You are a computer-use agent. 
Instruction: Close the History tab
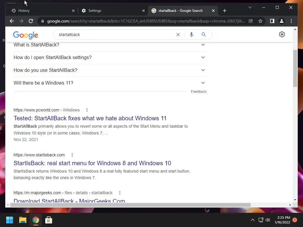73,11
